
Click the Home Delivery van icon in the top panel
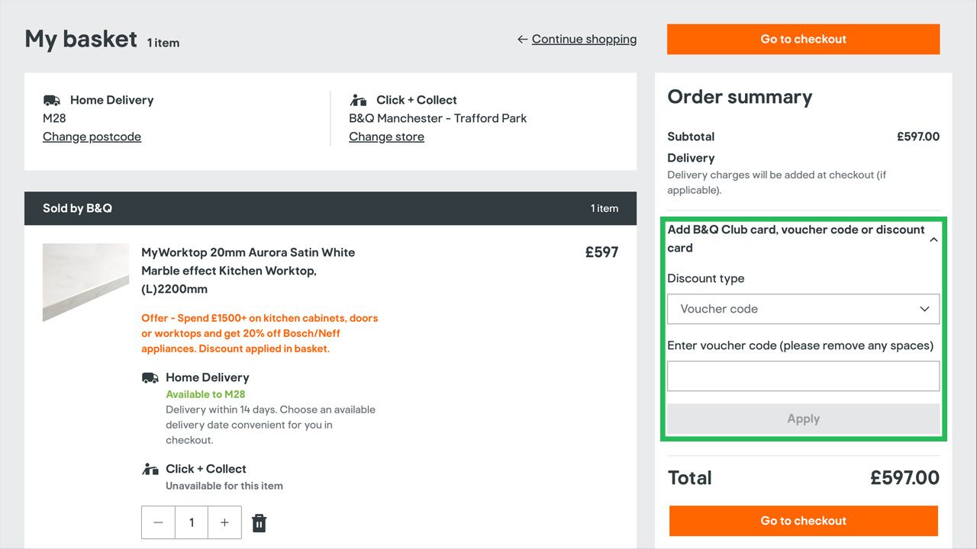click(x=52, y=100)
